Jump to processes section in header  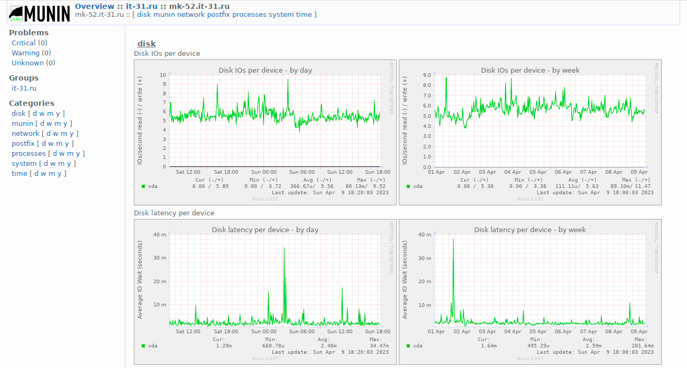[x=249, y=14]
